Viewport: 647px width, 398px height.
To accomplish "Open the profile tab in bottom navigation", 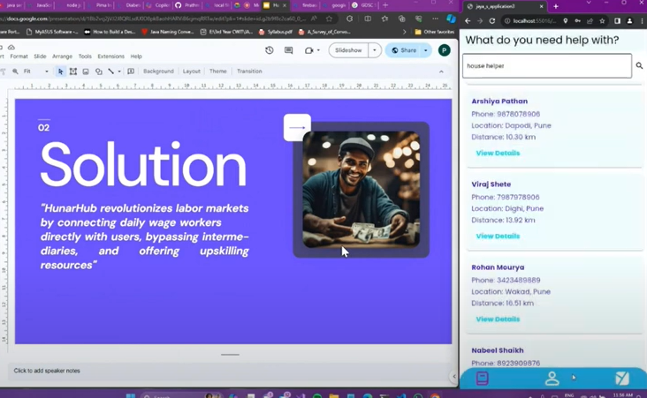I will tap(552, 379).
